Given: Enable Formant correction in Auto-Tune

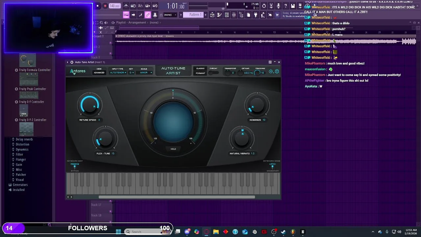Looking at the screenshot, I should (200, 73).
